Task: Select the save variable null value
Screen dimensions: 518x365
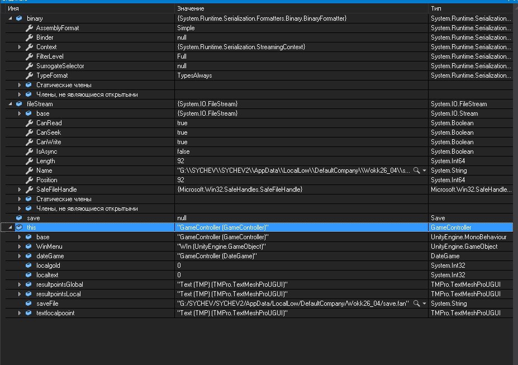Action: pyautogui.click(x=182, y=218)
